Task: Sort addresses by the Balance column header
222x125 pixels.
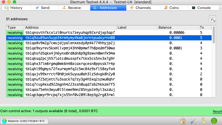Action: click(178, 28)
